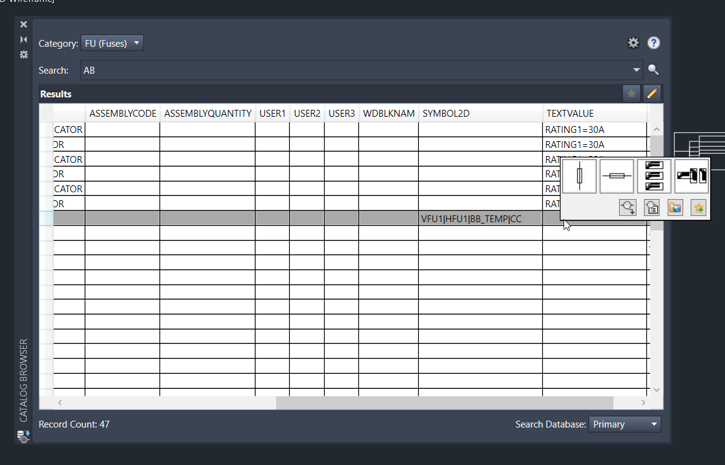This screenshot has width=725, height=465.
Task: Click the multiple symbols list icon
Action: (654, 175)
